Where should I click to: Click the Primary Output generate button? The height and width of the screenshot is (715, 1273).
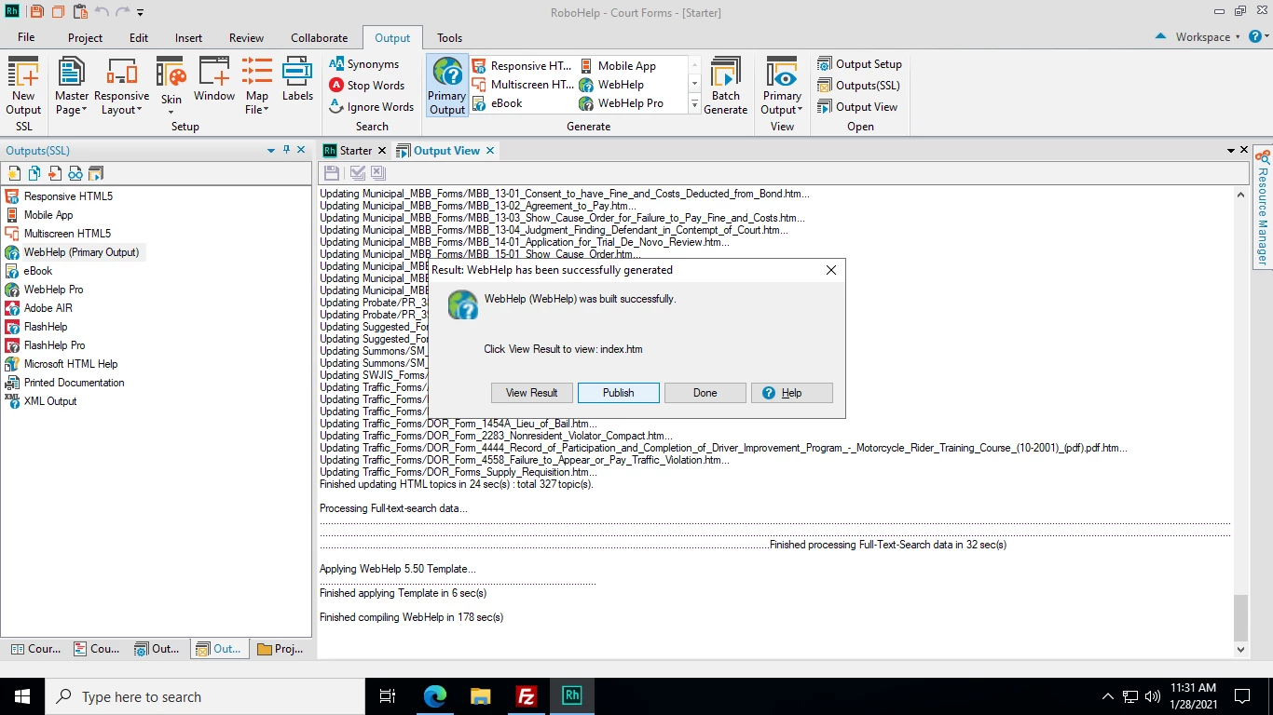[x=447, y=85]
